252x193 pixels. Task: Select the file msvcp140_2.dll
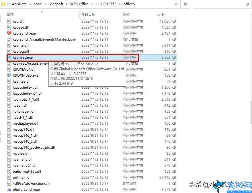coord(25,142)
